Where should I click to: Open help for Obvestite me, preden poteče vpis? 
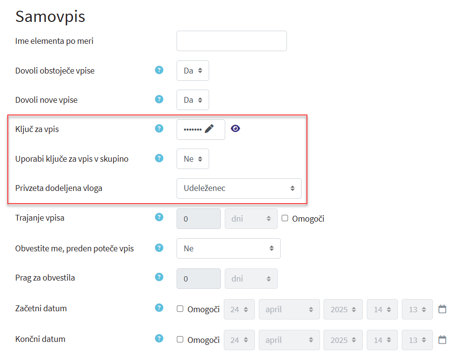[159, 247]
